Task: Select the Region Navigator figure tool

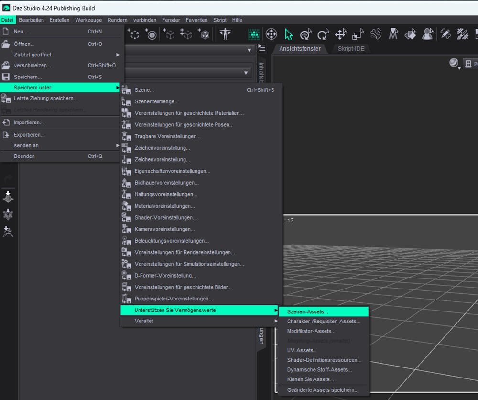Action: [428, 34]
